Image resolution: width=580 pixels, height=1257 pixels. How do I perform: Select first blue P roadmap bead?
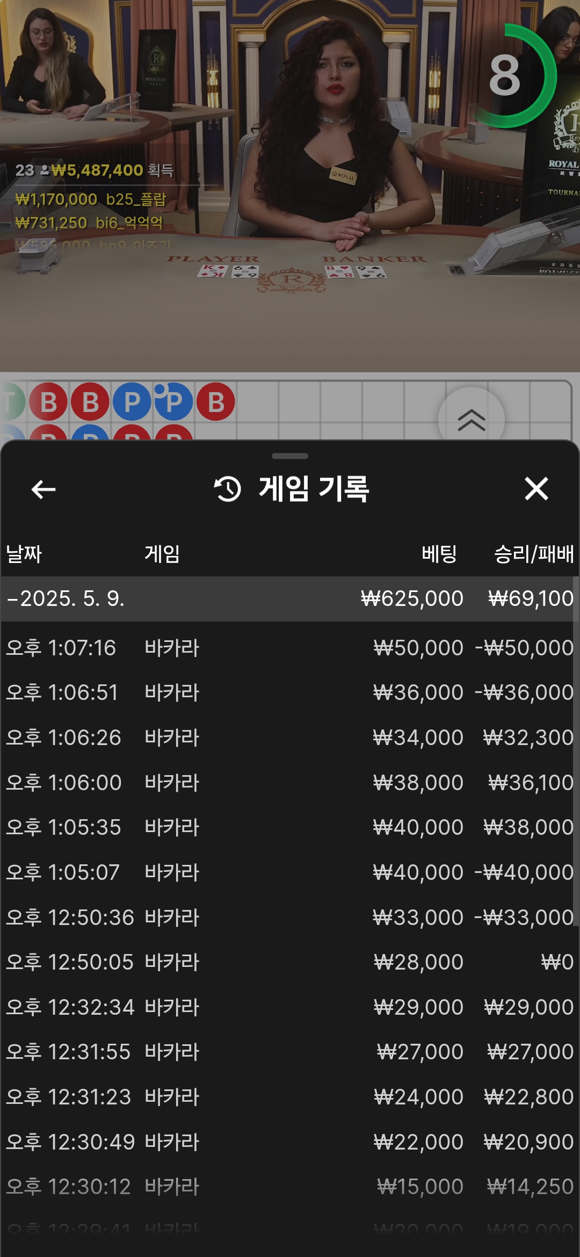coord(132,402)
